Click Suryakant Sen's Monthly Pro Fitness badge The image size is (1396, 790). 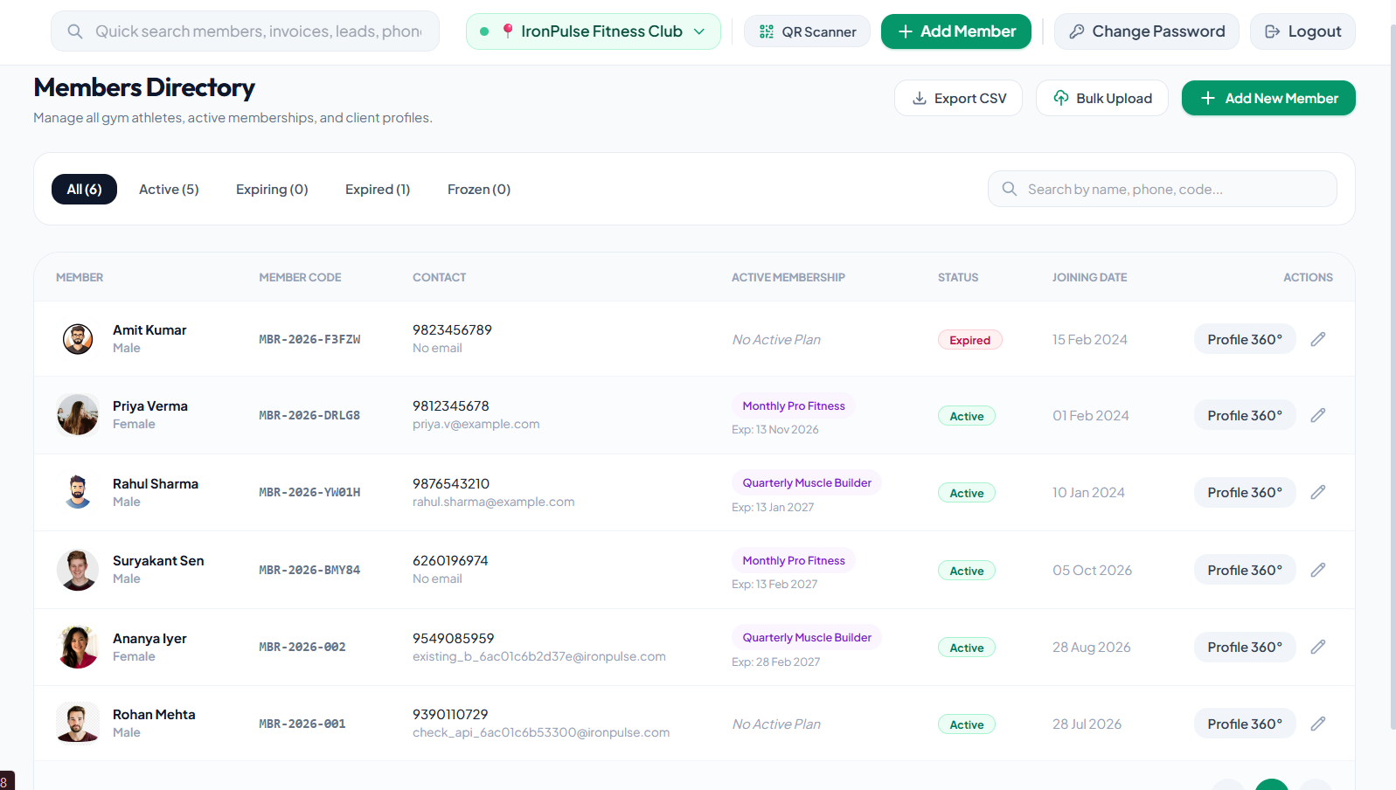click(794, 560)
